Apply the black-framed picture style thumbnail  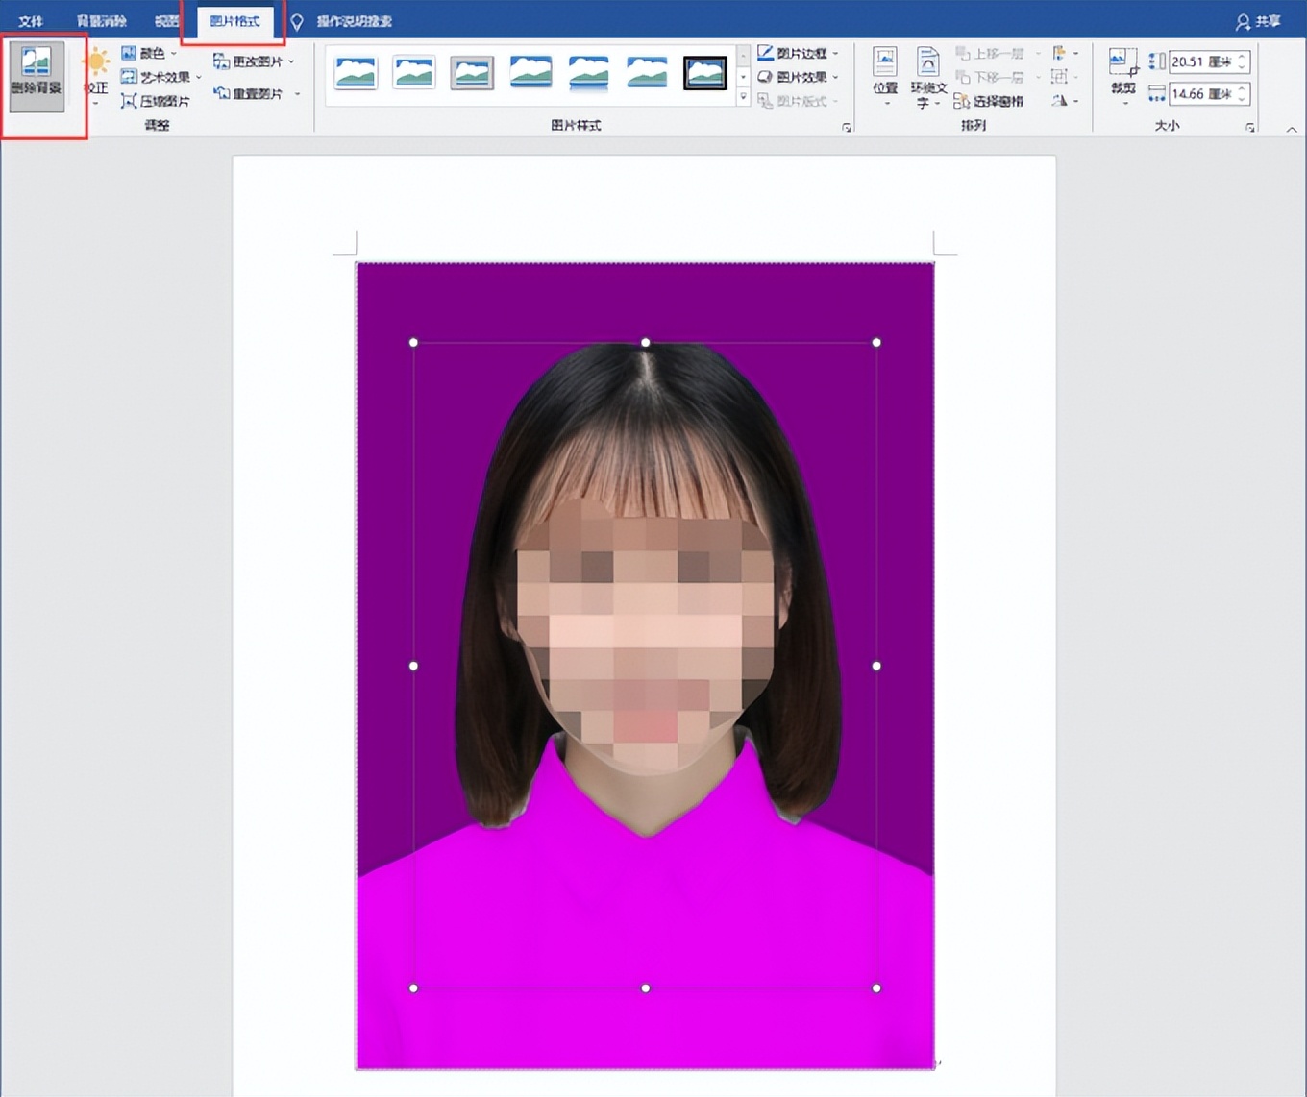(704, 73)
